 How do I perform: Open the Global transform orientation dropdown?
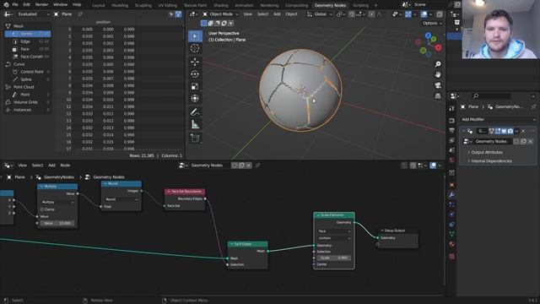coord(320,14)
